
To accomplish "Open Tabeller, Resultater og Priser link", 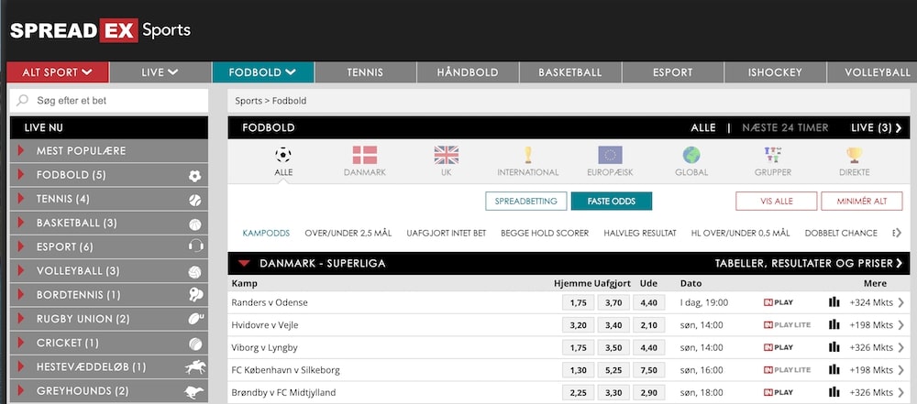I will click(809, 264).
